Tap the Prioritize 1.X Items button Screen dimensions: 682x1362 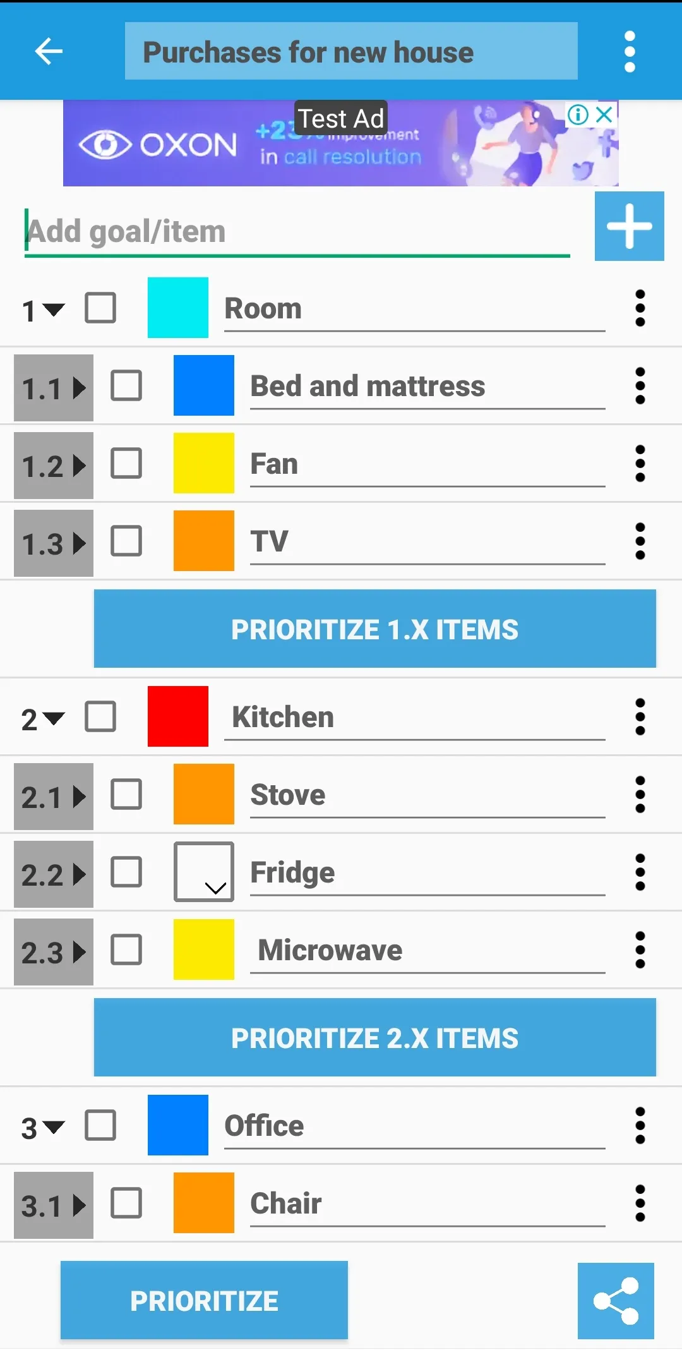(375, 629)
